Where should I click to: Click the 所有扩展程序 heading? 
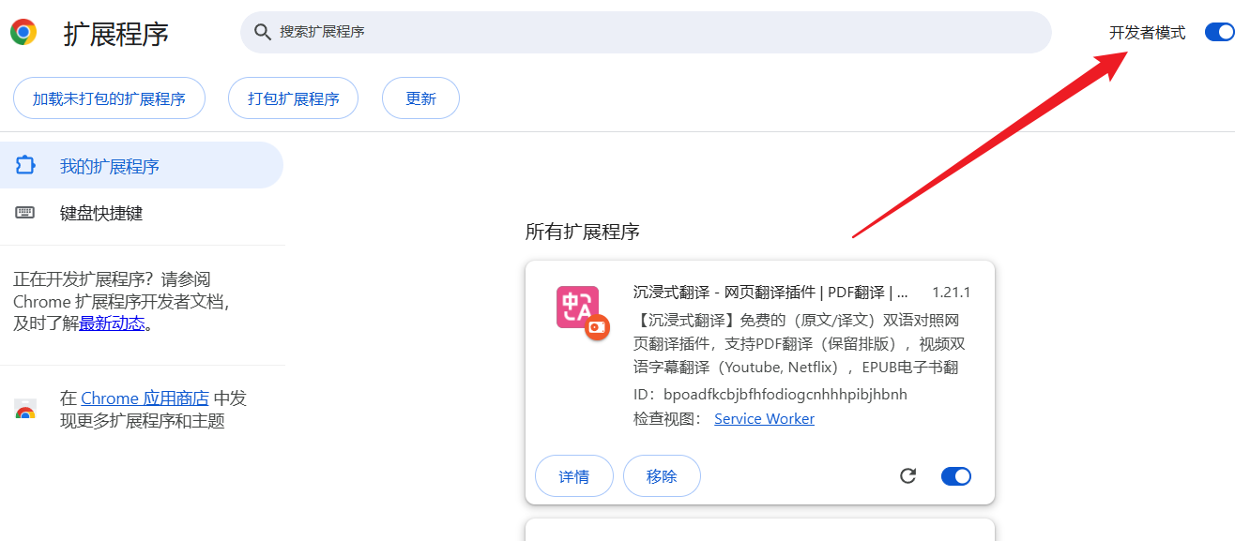coord(583,232)
